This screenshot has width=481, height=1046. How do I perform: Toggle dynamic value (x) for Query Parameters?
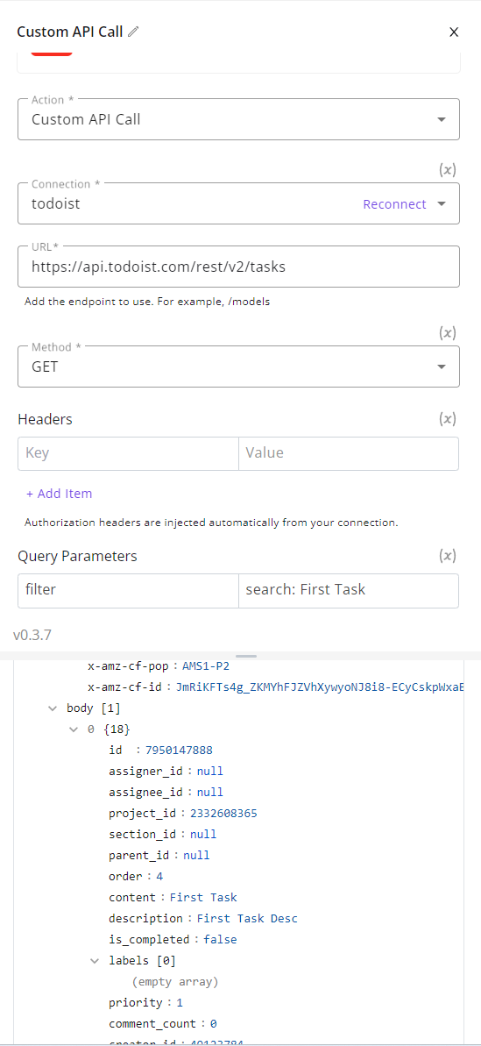pos(447,556)
